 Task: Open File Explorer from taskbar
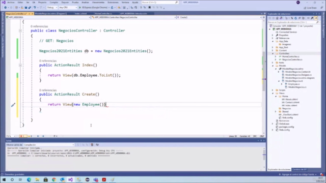[37, 179]
